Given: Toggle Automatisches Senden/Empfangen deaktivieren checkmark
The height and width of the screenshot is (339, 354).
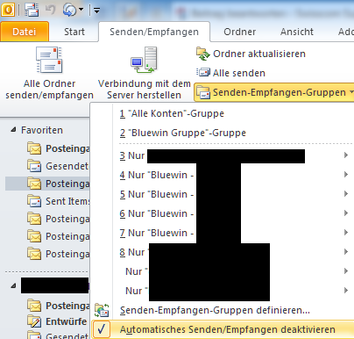Looking at the screenshot, I should point(102,329).
